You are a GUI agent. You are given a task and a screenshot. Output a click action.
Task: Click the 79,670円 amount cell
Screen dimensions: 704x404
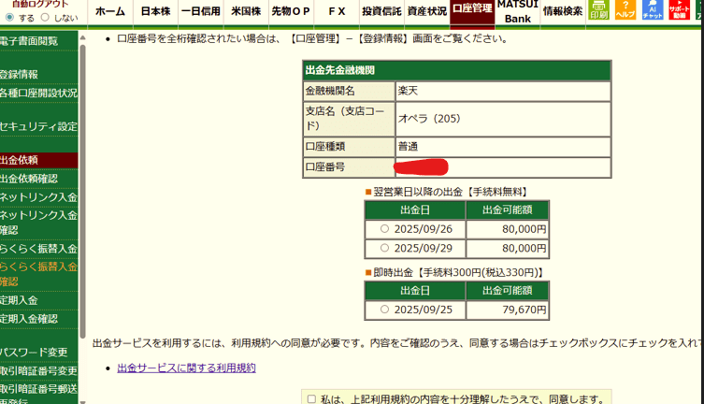508,310
